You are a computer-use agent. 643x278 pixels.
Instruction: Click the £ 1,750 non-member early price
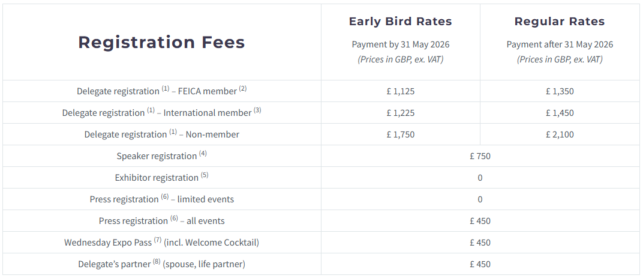(401, 134)
